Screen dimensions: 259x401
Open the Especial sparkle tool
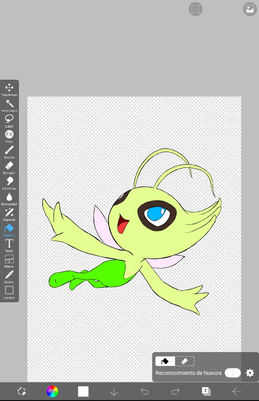(x=9, y=215)
